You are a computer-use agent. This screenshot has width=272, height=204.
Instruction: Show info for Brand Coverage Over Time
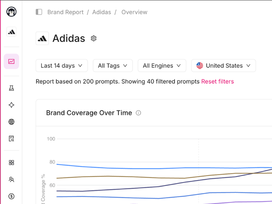(138, 113)
